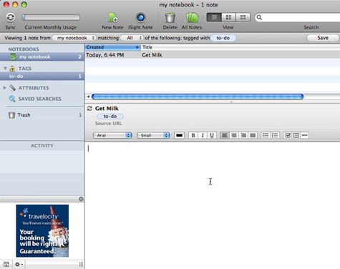Toggle underline formatting
The width and height of the screenshot is (340, 269).
click(212, 135)
